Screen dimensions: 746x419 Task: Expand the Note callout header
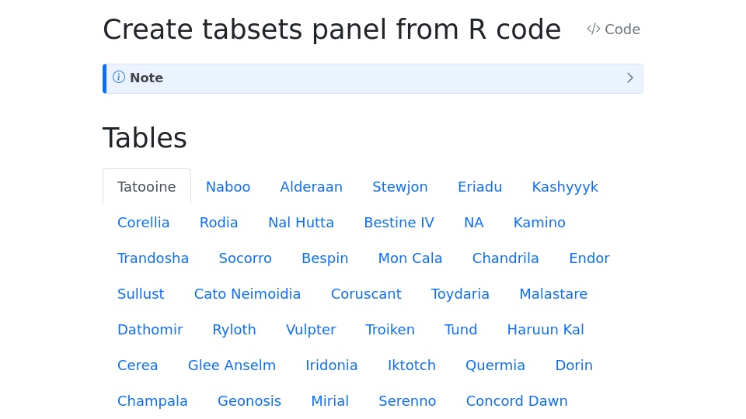pyautogui.click(x=373, y=78)
